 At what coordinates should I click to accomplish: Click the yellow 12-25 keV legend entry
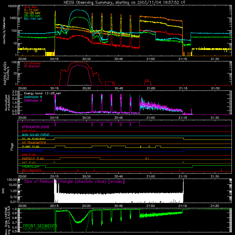tap(32, 13)
